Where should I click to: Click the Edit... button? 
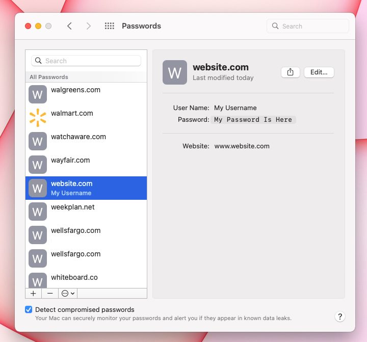(319, 72)
